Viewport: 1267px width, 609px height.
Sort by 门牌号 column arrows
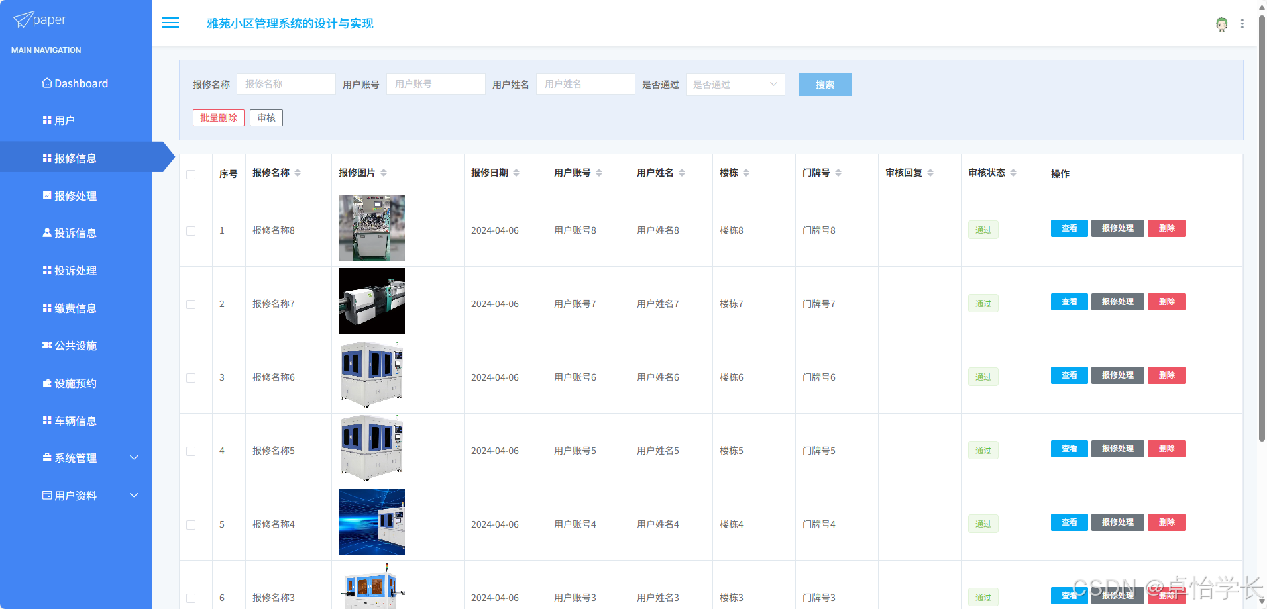click(x=838, y=173)
